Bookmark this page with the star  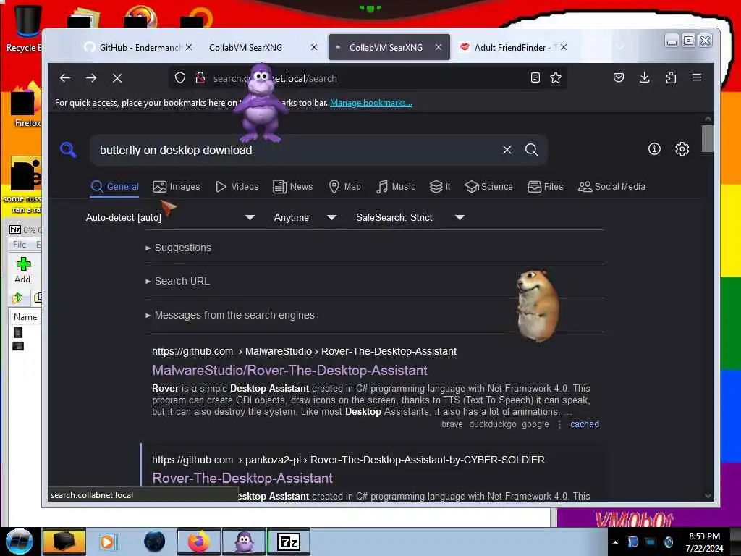click(x=556, y=78)
